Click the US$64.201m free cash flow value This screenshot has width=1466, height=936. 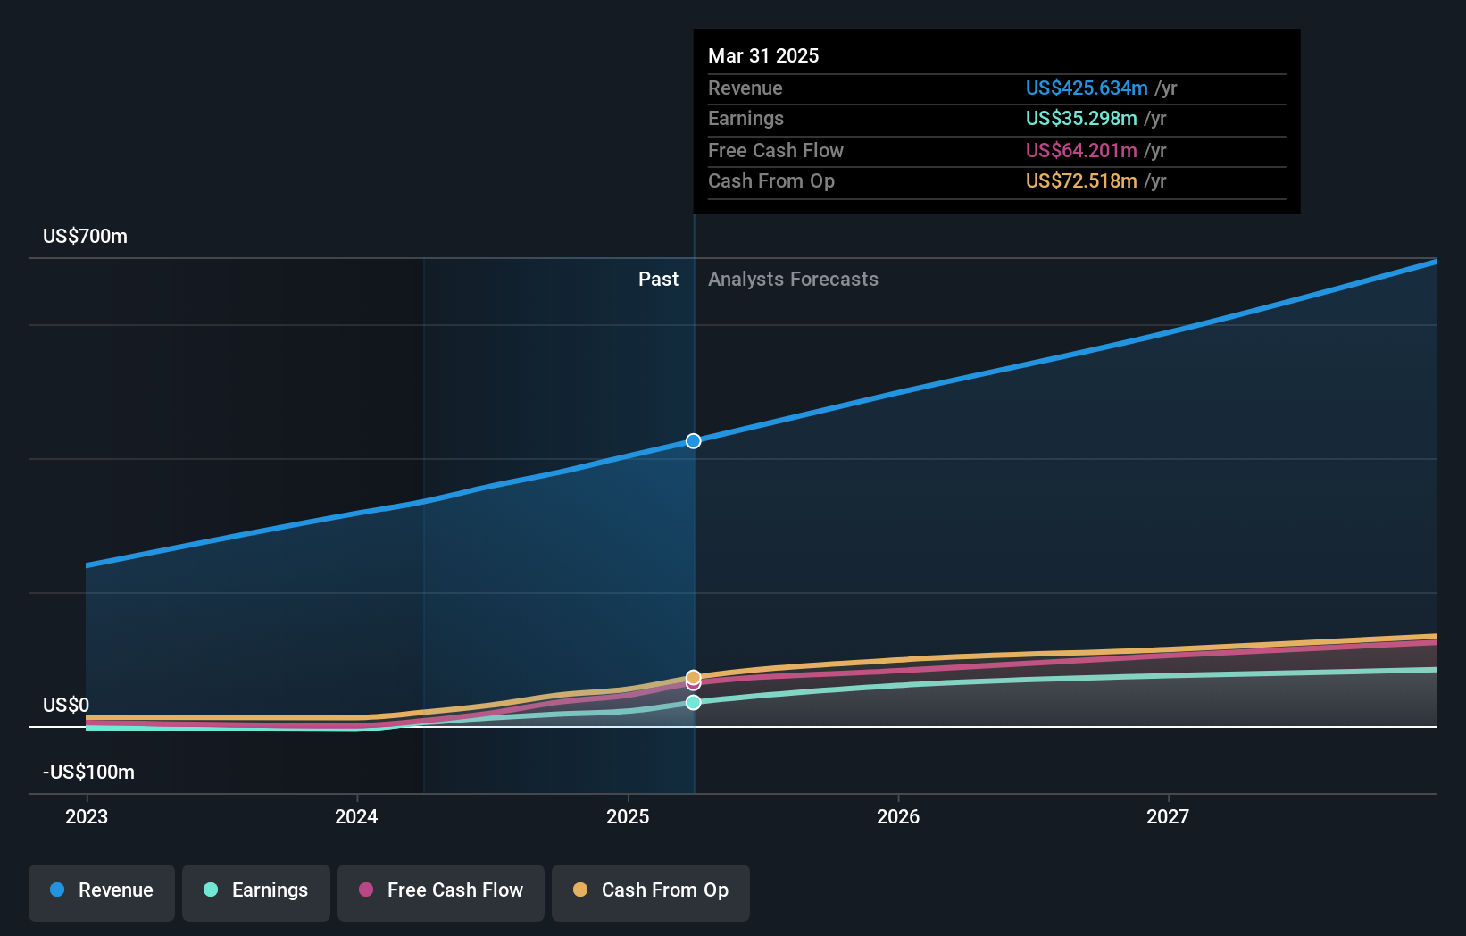tap(1081, 151)
